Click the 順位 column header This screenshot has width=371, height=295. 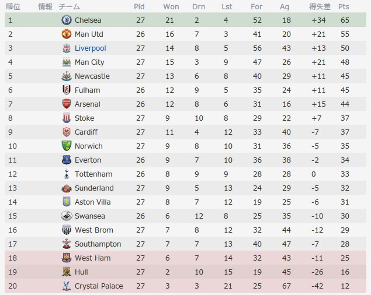13,6
